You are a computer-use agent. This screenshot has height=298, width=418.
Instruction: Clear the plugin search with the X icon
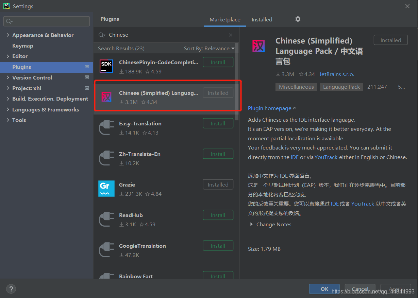pyautogui.click(x=231, y=35)
